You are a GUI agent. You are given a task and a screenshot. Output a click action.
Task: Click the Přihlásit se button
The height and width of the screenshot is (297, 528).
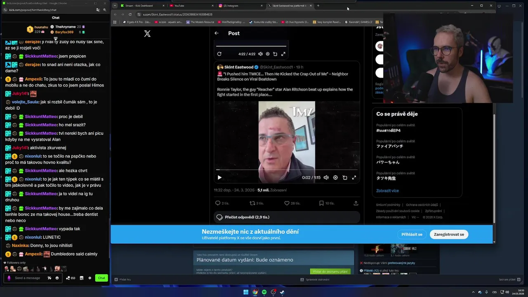click(412, 234)
